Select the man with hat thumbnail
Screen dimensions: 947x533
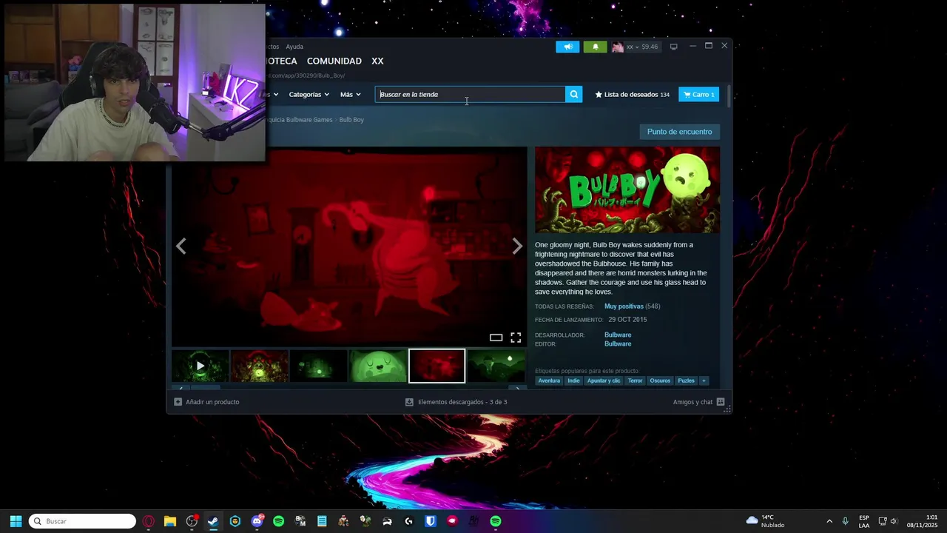pos(496,366)
